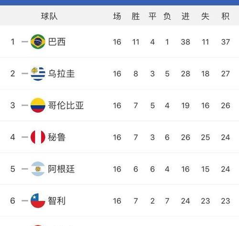The image size is (239, 226).
Task: Click the Colombia flag icon
Action: 38,105
